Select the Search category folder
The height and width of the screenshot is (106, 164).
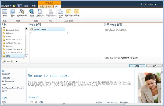pos(7,46)
